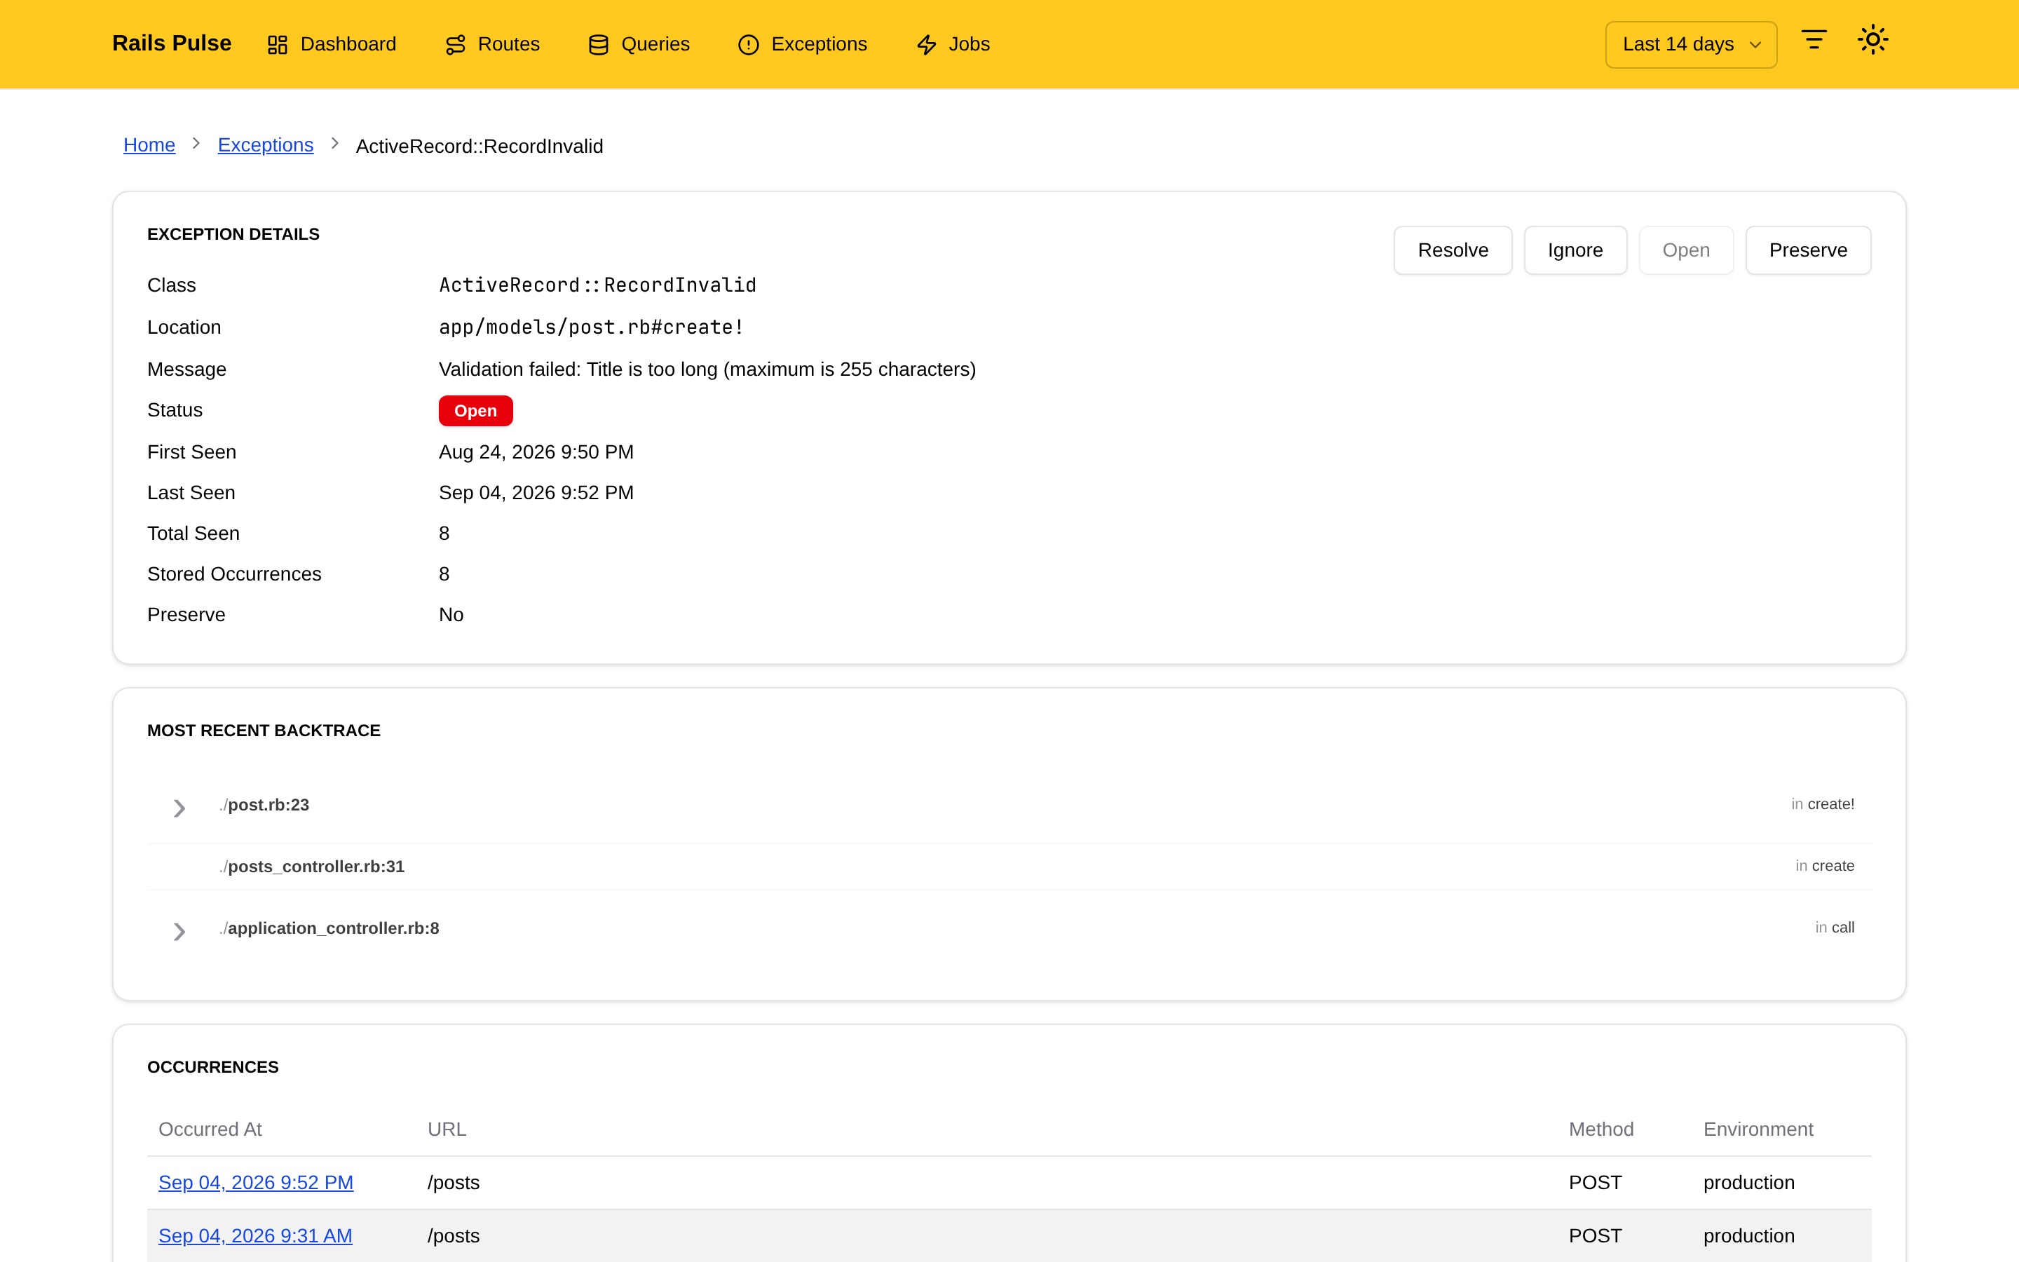Viewport: 2019px width, 1262px height.
Task: Click production in the 9:52 PM row
Action: coord(1748,1183)
